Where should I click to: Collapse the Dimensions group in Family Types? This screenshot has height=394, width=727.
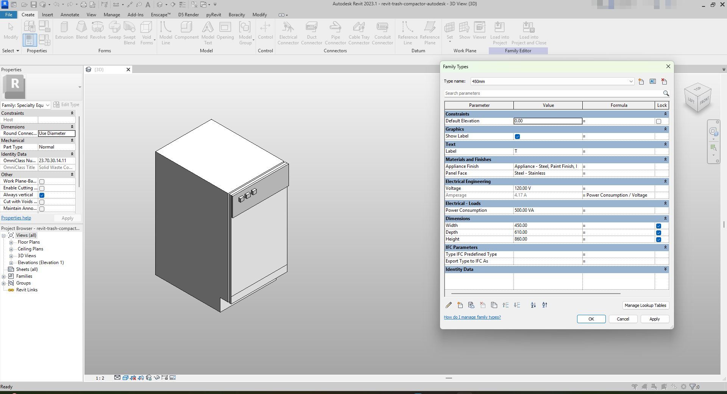(665, 219)
